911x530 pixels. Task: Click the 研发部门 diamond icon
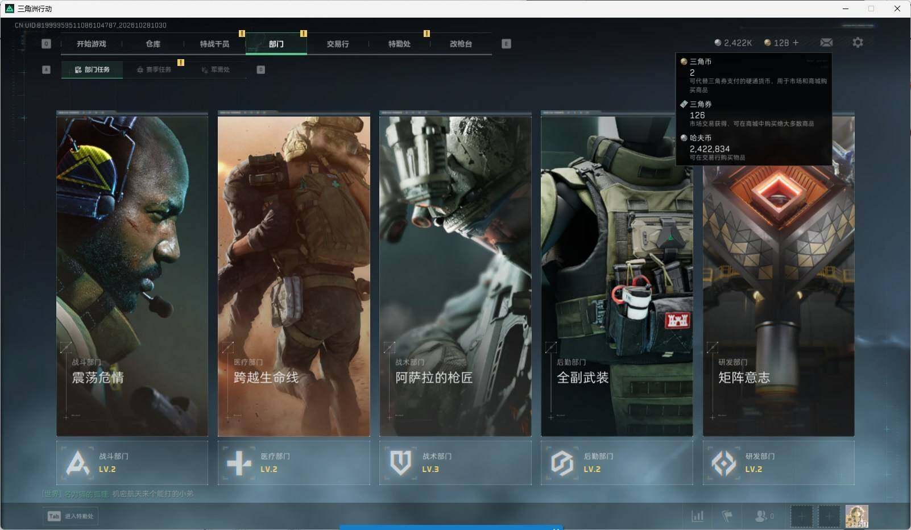click(x=723, y=463)
